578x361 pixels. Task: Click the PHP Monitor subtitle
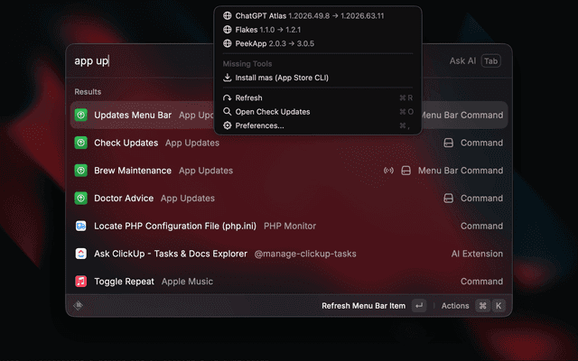coord(290,226)
